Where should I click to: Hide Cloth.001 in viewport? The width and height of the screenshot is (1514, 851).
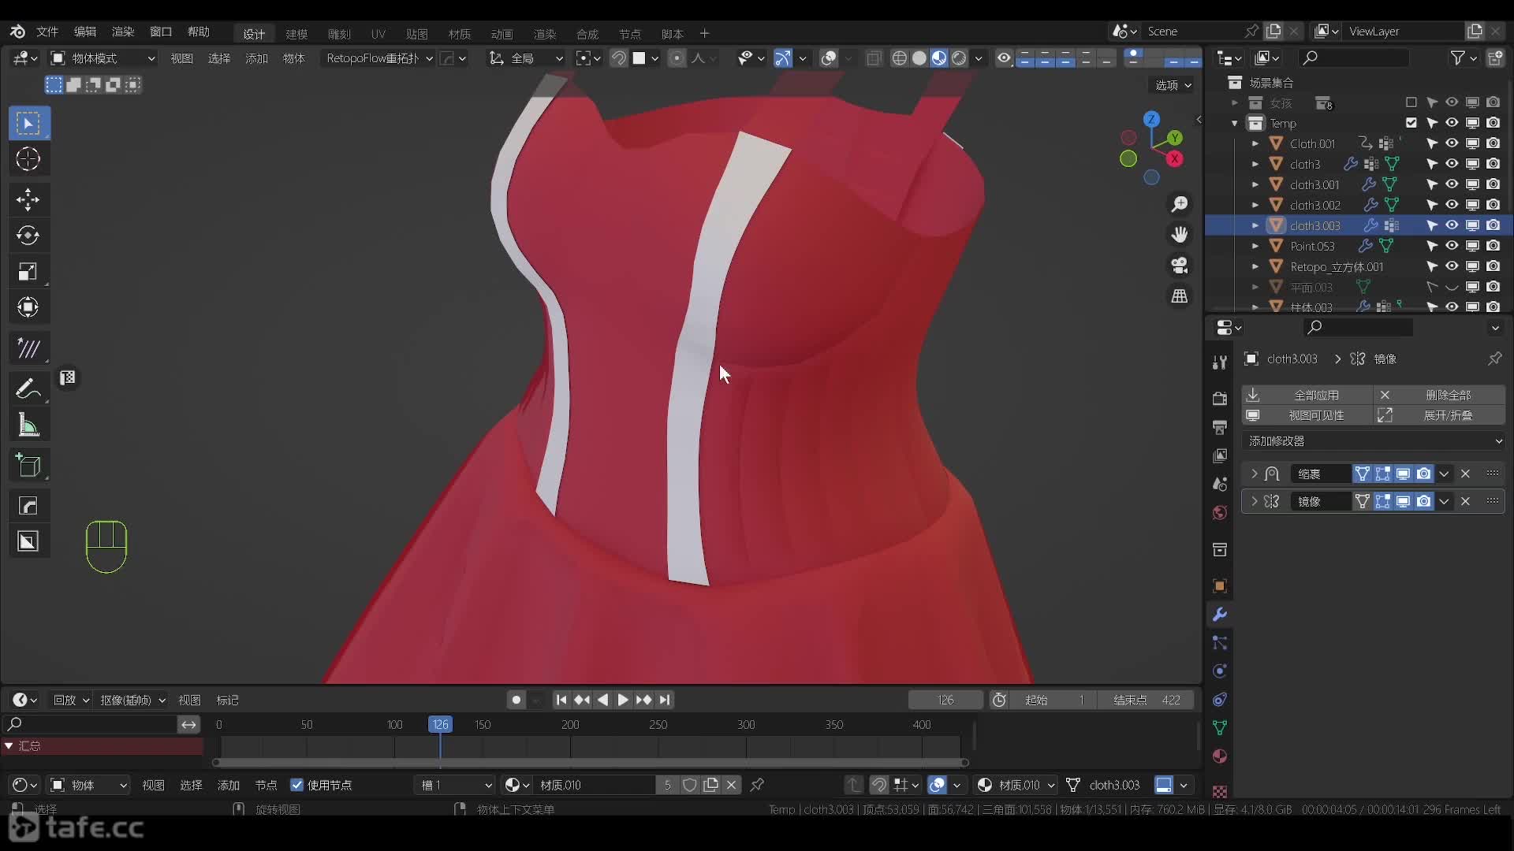[1452, 143]
